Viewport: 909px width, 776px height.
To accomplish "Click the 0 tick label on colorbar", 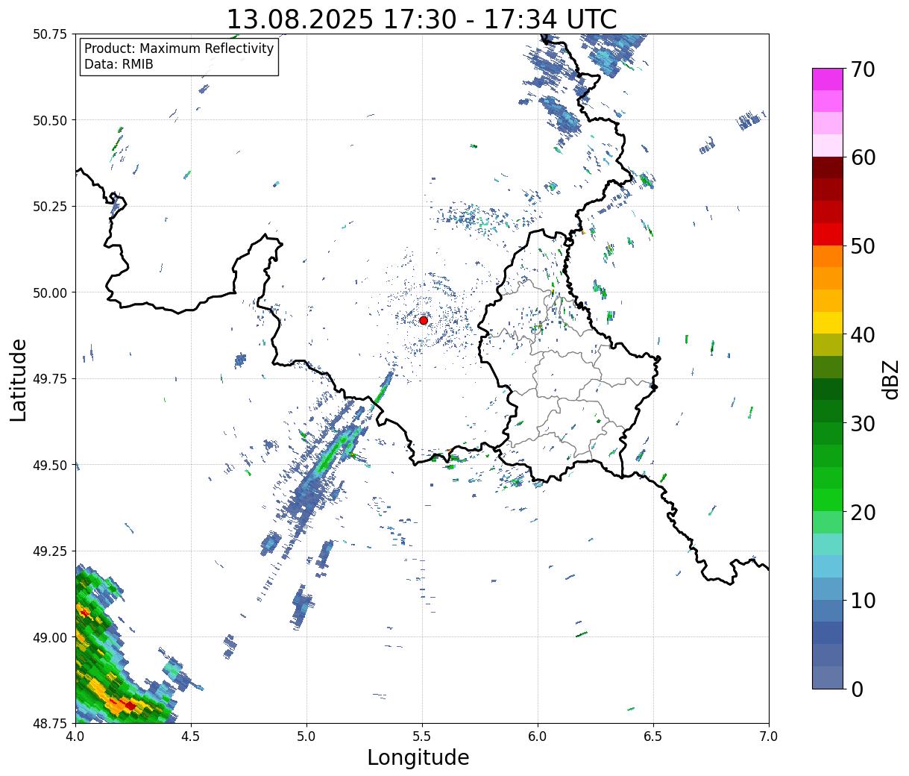I will (x=855, y=689).
